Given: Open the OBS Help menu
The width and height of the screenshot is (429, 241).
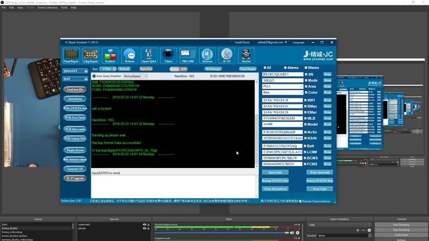Looking at the screenshot, I should [x=74, y=7].
